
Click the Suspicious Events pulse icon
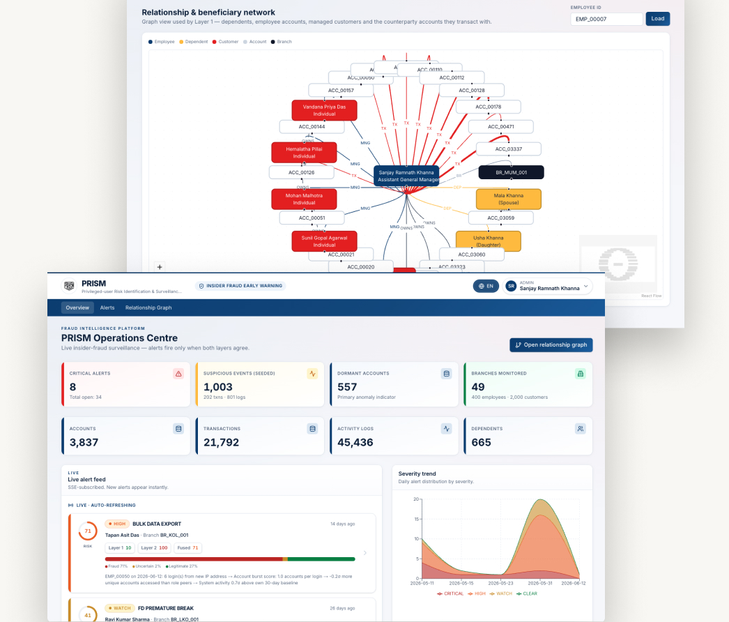click(312, 374)
